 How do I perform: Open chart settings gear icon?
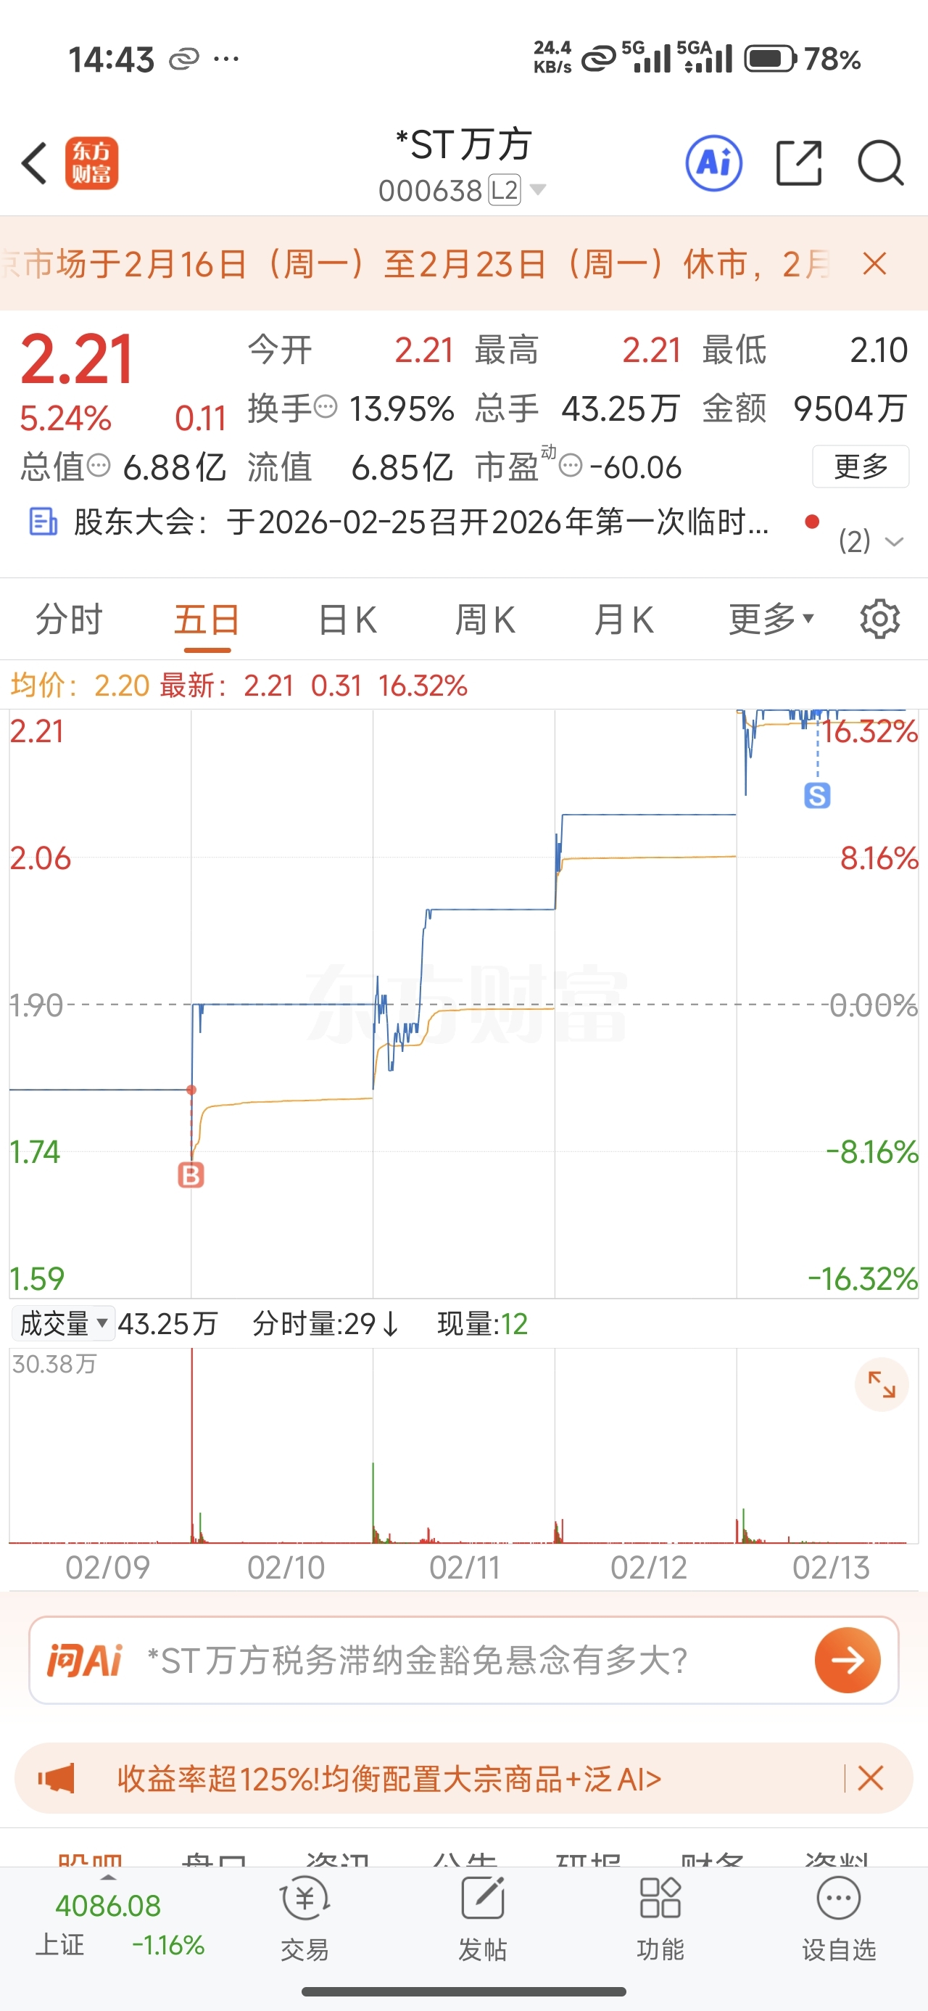pos(879,620)
